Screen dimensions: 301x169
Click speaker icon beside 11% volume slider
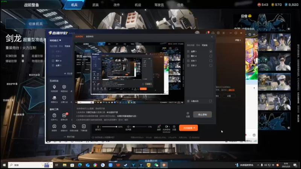click(128, 127)
